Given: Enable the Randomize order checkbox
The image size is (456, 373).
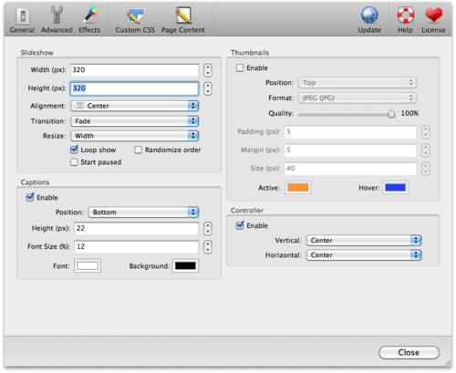Looking at the screenshot, I should [139, 150].
